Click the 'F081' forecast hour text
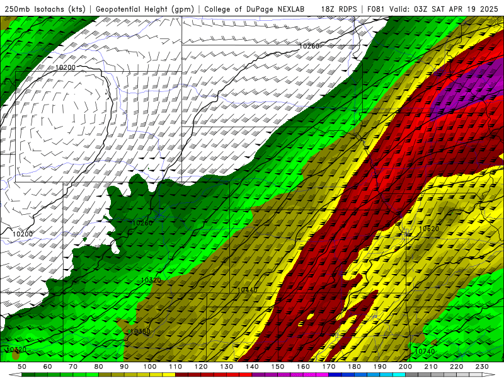The width and height of the screenshot is (504, 378). (x=376, y=9)
